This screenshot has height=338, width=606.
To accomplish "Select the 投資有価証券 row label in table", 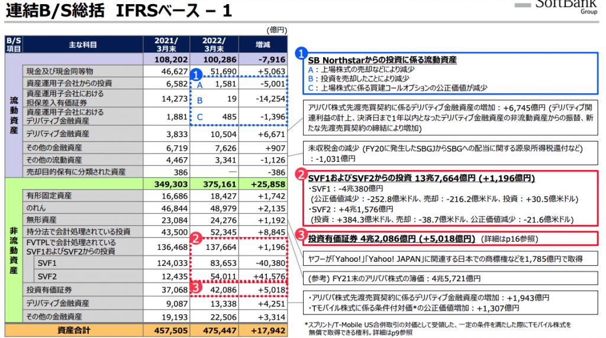I will [49, 290].
